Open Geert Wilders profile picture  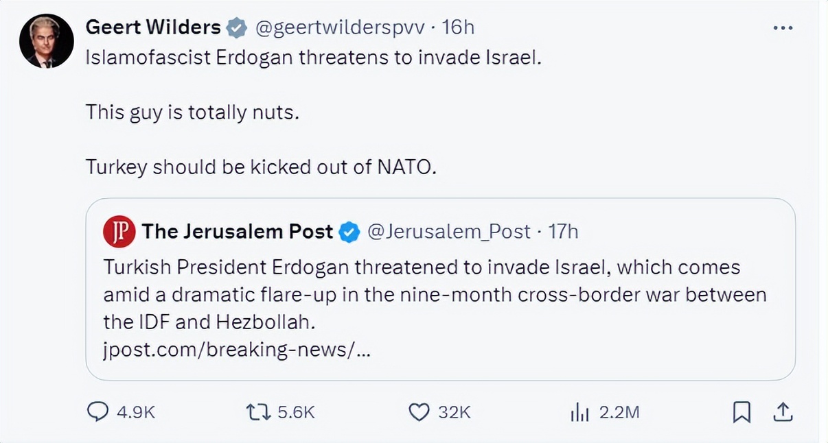point(47,40)
